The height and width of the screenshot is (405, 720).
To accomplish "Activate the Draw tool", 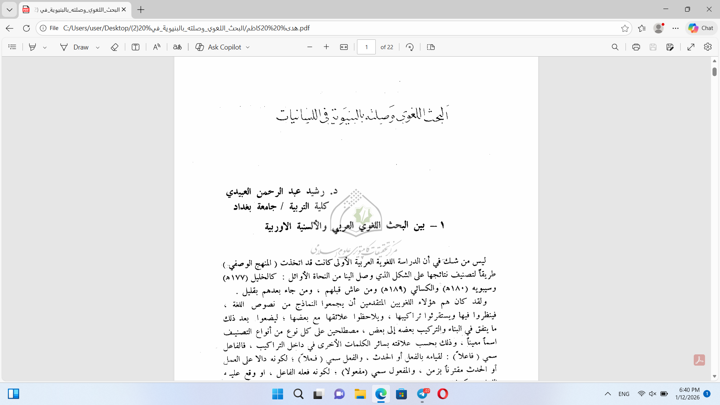I will tap(75, 47).
